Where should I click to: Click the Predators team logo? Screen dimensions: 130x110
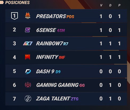coord(28,15)
